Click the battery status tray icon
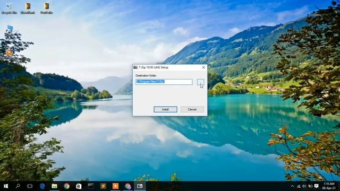This screenshot has height=191, width=340. tap(310, 186)
